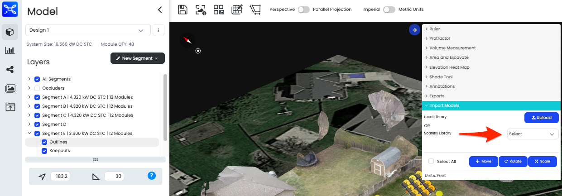562x196 pixels.
Task: Expand the Volume Measurement section
Action: point(491,48)
